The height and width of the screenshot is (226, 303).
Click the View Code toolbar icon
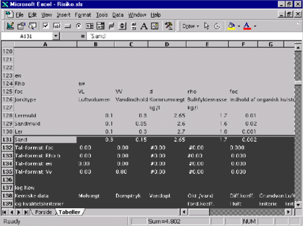[x=33, y=26]
